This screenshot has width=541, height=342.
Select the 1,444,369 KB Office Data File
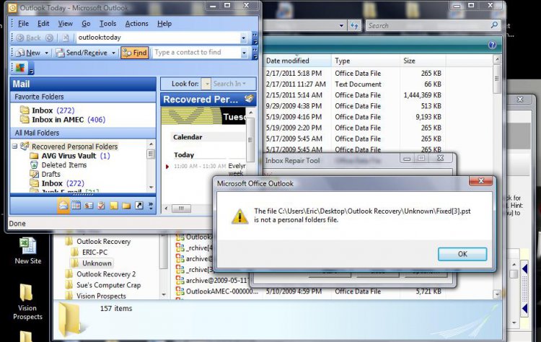click(353, 95)
